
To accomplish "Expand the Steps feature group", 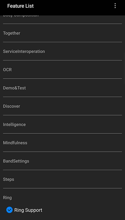I will (63, 179).
